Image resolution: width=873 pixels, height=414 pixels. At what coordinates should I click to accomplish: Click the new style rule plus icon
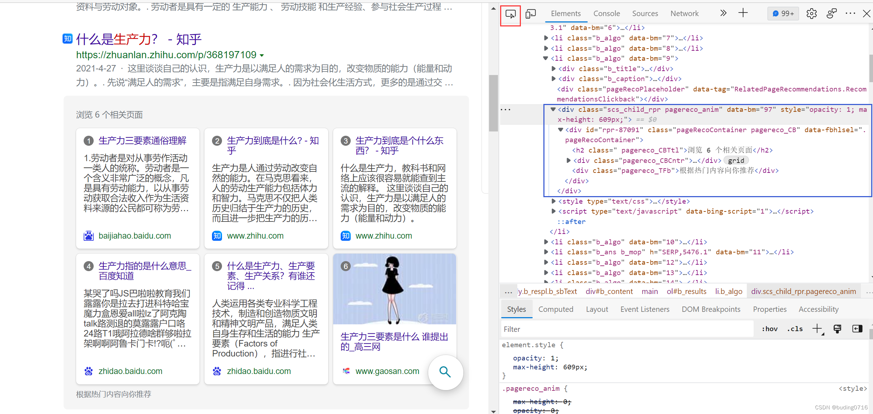click(817, 329)
